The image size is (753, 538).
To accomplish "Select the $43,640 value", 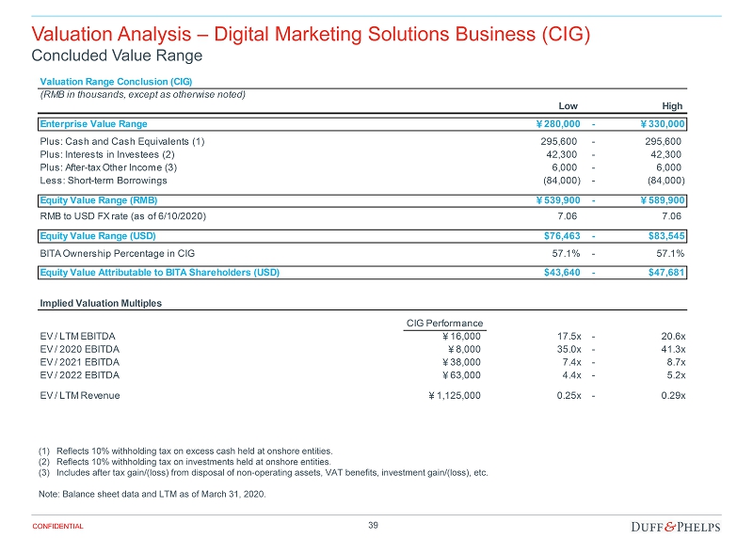I will pyautogui.click(x=562, y=272).
